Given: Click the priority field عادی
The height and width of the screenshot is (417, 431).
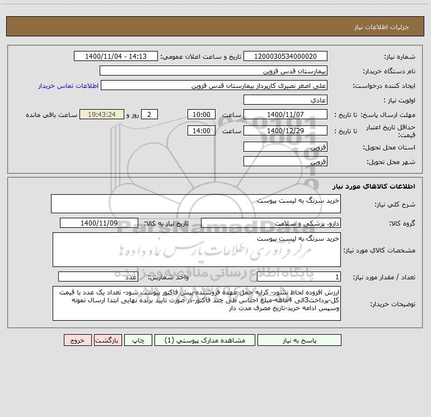Looking at the screenshot, I should point(285,100).
